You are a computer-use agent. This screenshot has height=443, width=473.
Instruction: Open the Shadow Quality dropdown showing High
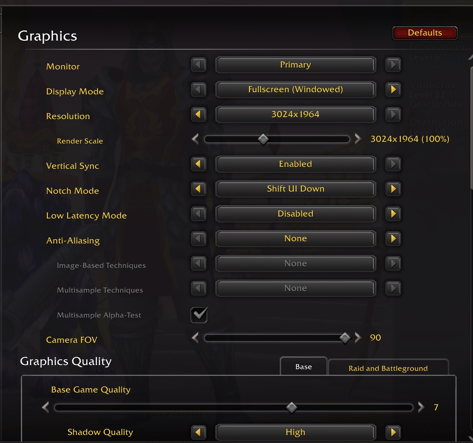[296, 432]
